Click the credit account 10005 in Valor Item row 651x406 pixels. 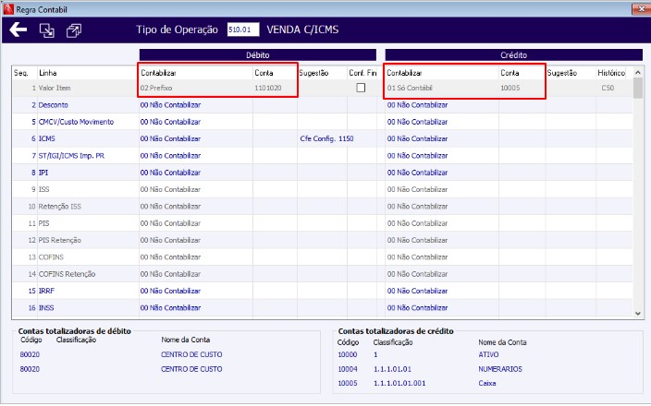pos(510,88)
